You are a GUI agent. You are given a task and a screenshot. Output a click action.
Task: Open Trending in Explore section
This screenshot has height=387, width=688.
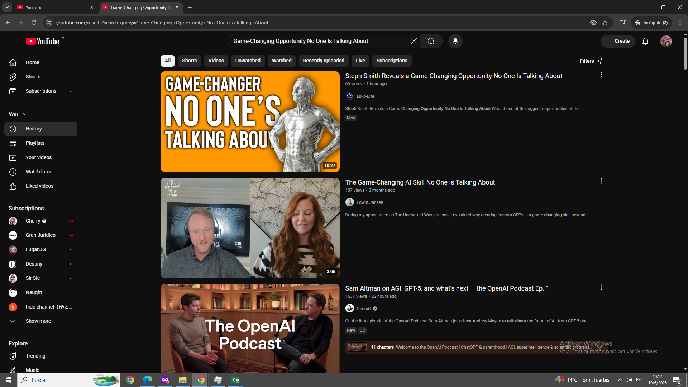[41, 356]
